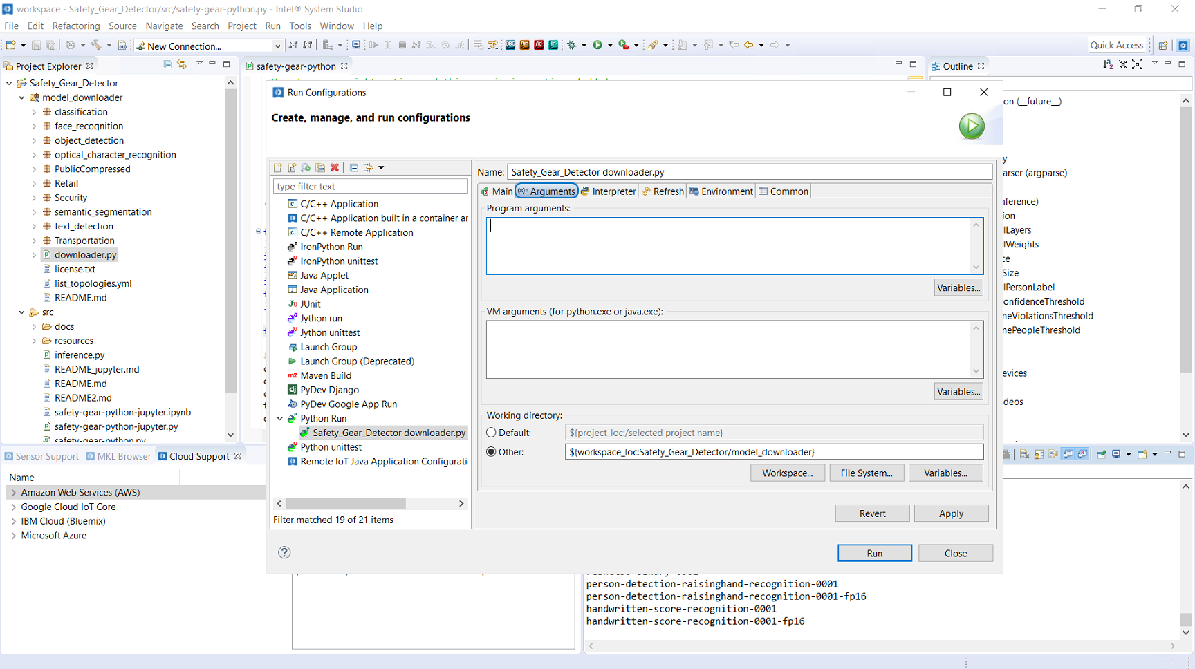The height and width of the screenshot is (669, 1195).
Task: Expand the docs folder
Action: pyautogui.click(x=35, y=327)
